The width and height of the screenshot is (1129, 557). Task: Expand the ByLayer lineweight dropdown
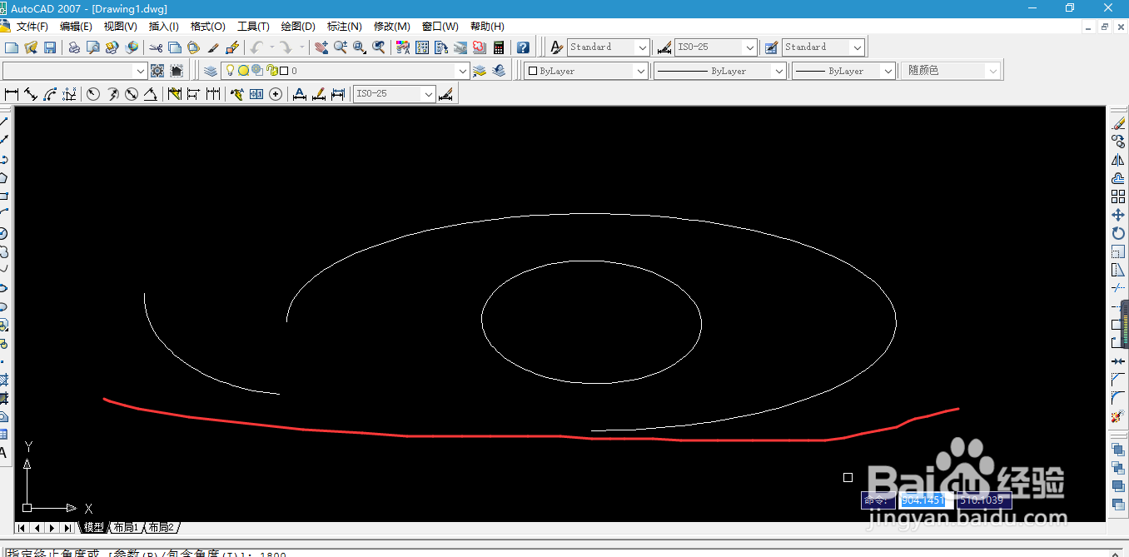pyautogui.click(x=888, y=71)
